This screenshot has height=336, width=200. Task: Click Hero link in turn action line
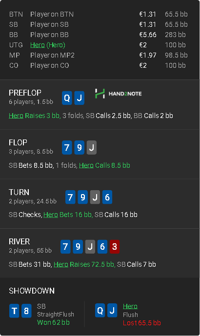click(x=51, y=215)
